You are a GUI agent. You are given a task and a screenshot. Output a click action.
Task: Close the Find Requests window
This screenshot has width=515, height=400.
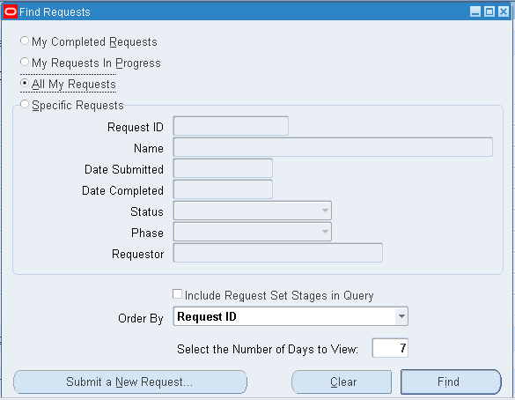pos(504,11)
